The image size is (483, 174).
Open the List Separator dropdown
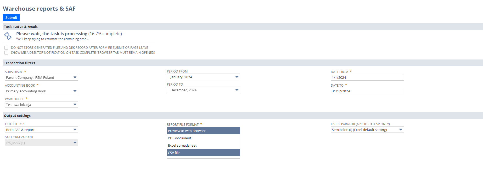tap(367, 130)
